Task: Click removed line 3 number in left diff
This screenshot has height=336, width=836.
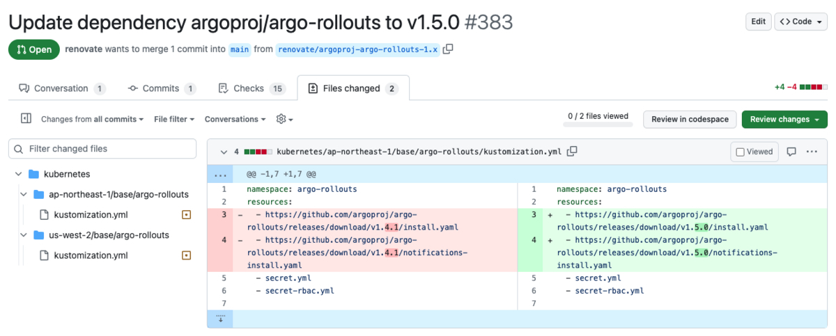Action: [x=224, y=215]
